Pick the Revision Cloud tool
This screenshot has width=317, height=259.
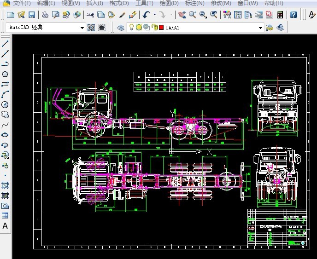point(6,115)
